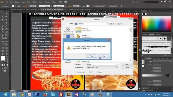Select the Column Graph tool
Image resolution: width=173 pixels, height=97 pixels.
click(6, 48)
